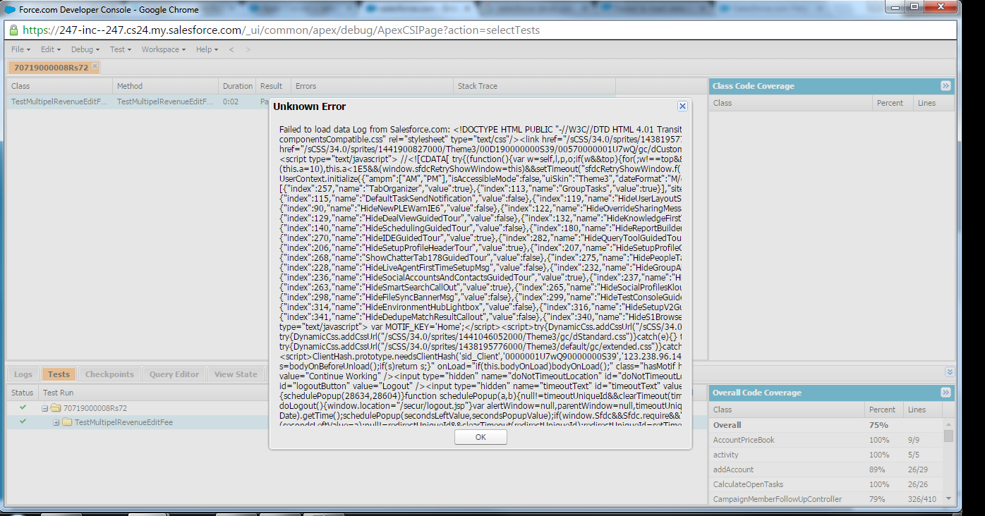Click the Overall coverage row

point(826,425)
